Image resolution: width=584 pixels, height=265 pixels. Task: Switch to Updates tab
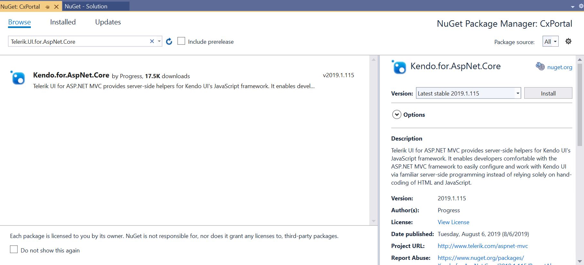pos(108,22)
